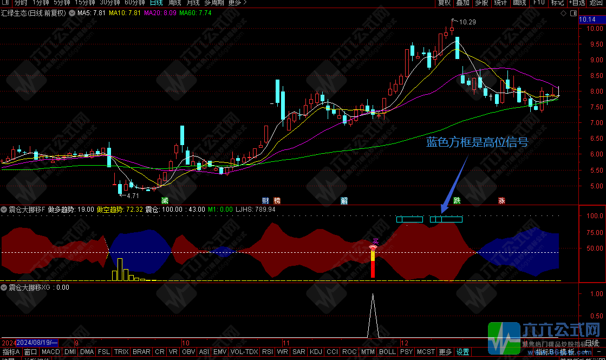The image size is (606, 360).
Task: Select the MACD indicator tab
Action: 51,352
